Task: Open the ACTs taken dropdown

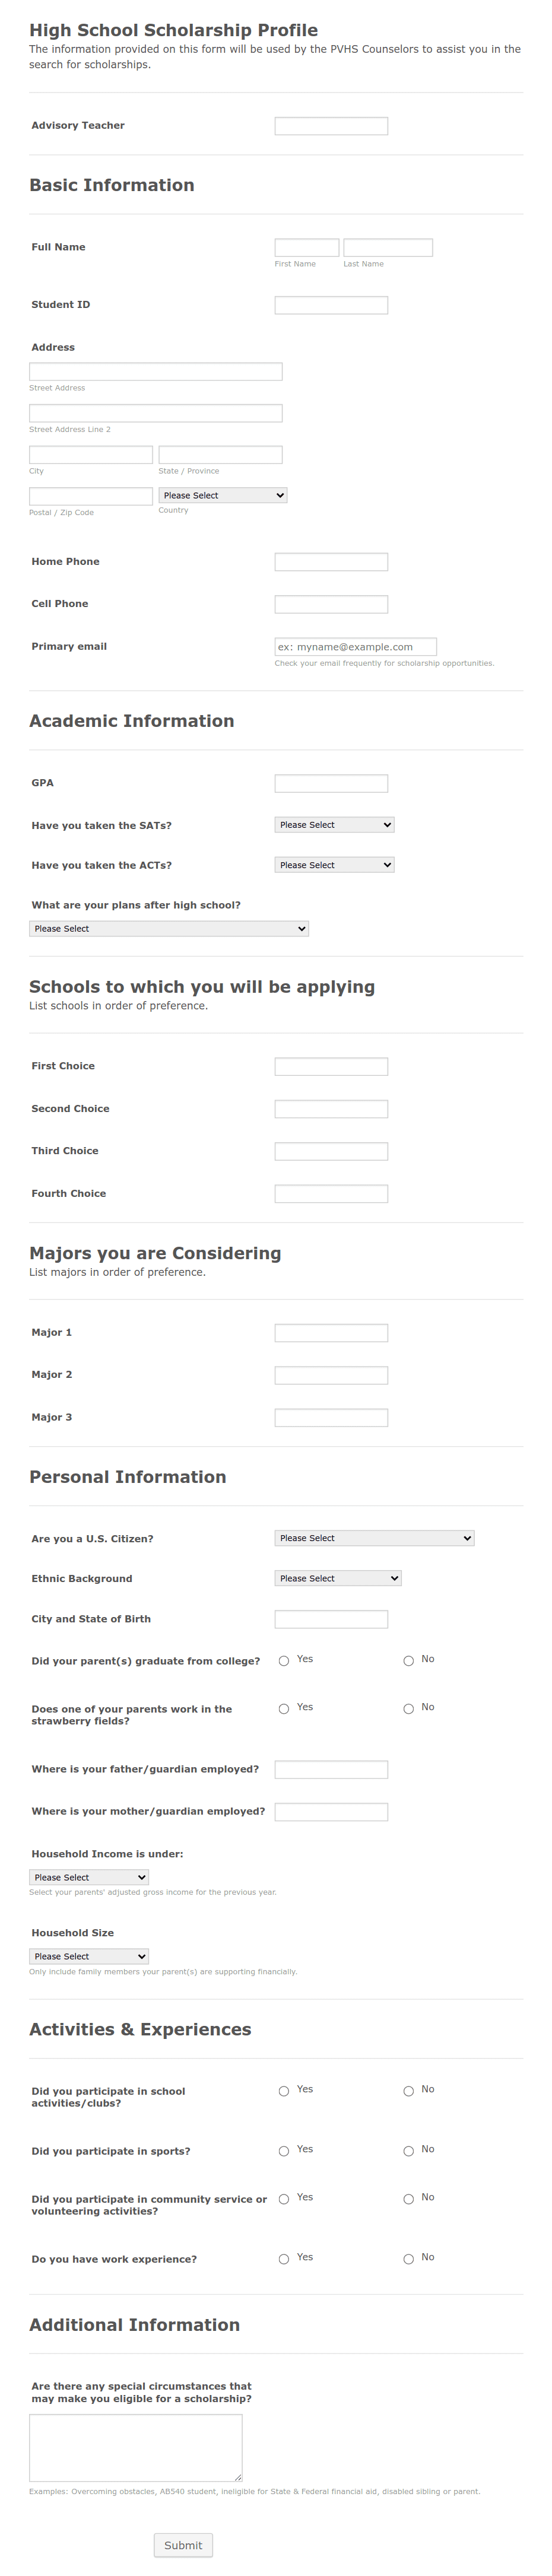Action: 334,864
